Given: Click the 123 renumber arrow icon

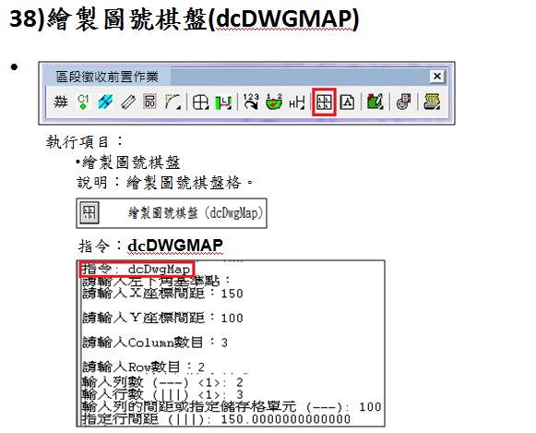Looking at the screenshot, I should [x=251, y=102].
